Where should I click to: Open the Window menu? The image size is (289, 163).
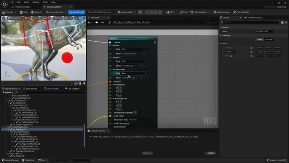click(36, 2)
